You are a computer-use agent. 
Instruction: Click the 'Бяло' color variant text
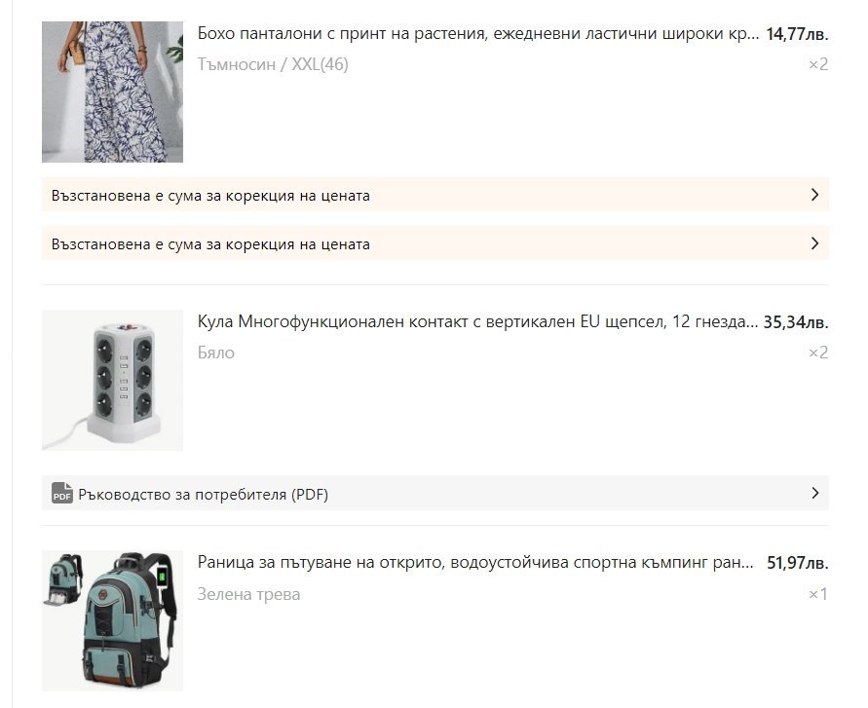tap(216, 353)
